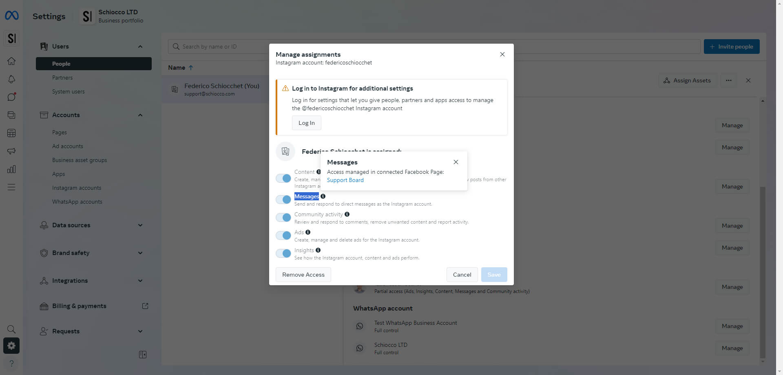Disable the Ads access toggle

pos(283,235)
